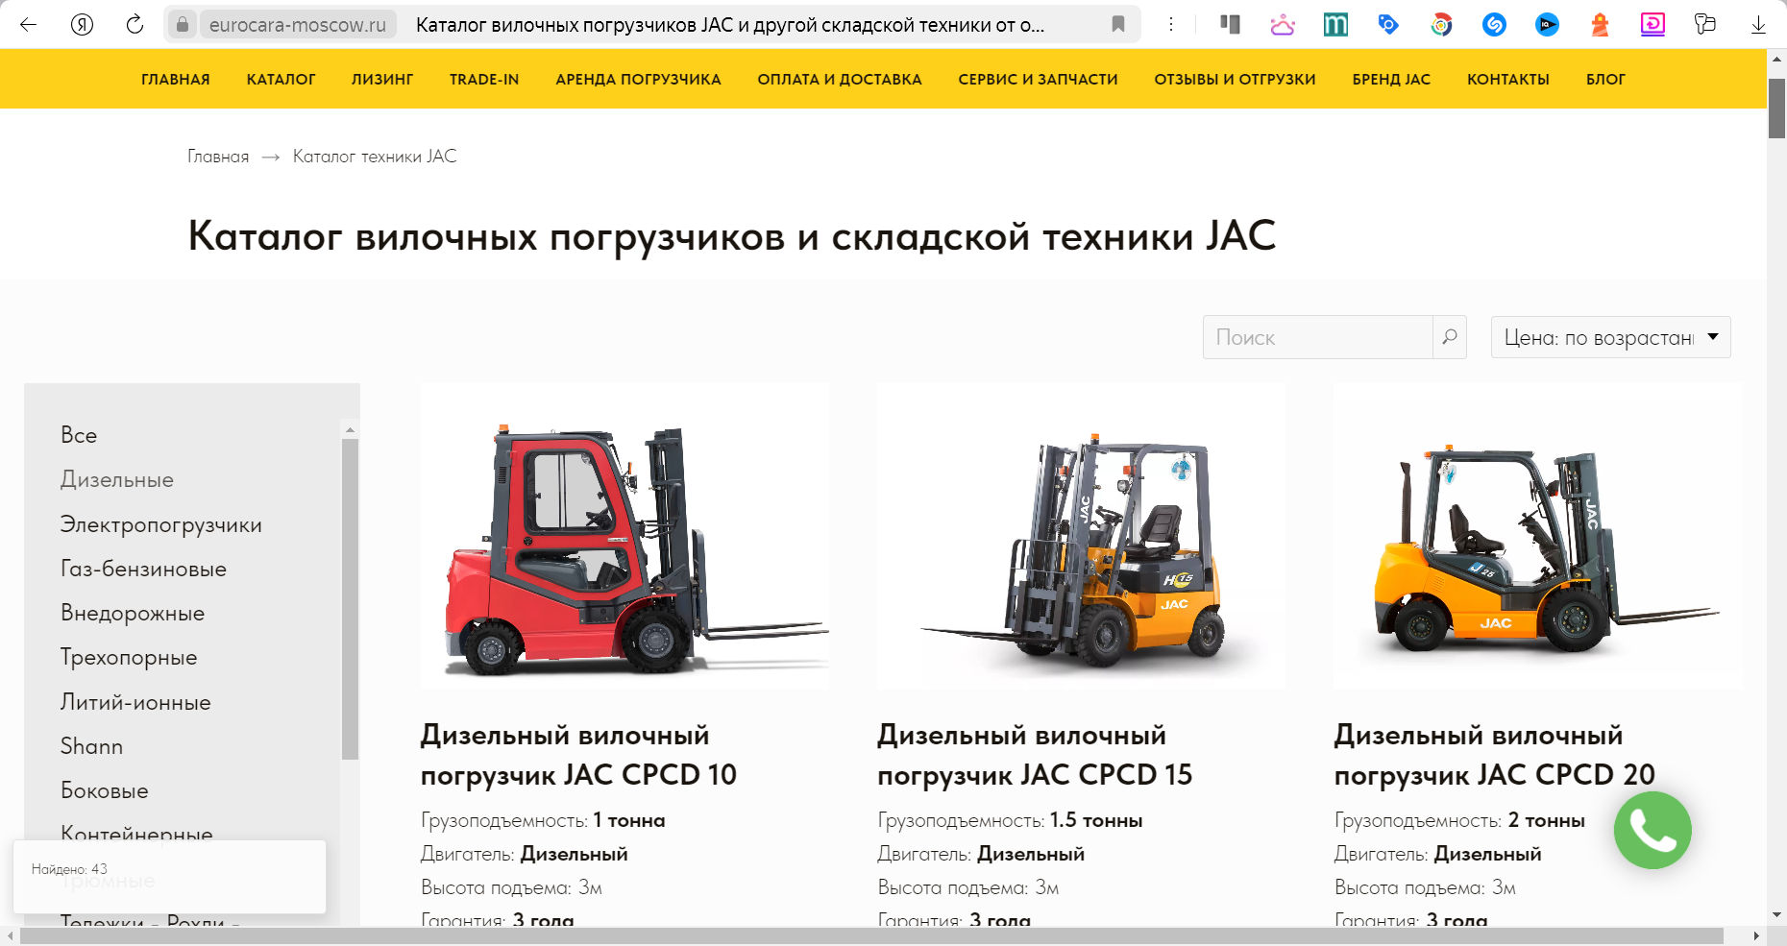The height and width of the screenshot is (946, 1787).
Task: Filter by Трехопорные category
Action: tap(129, 657)
